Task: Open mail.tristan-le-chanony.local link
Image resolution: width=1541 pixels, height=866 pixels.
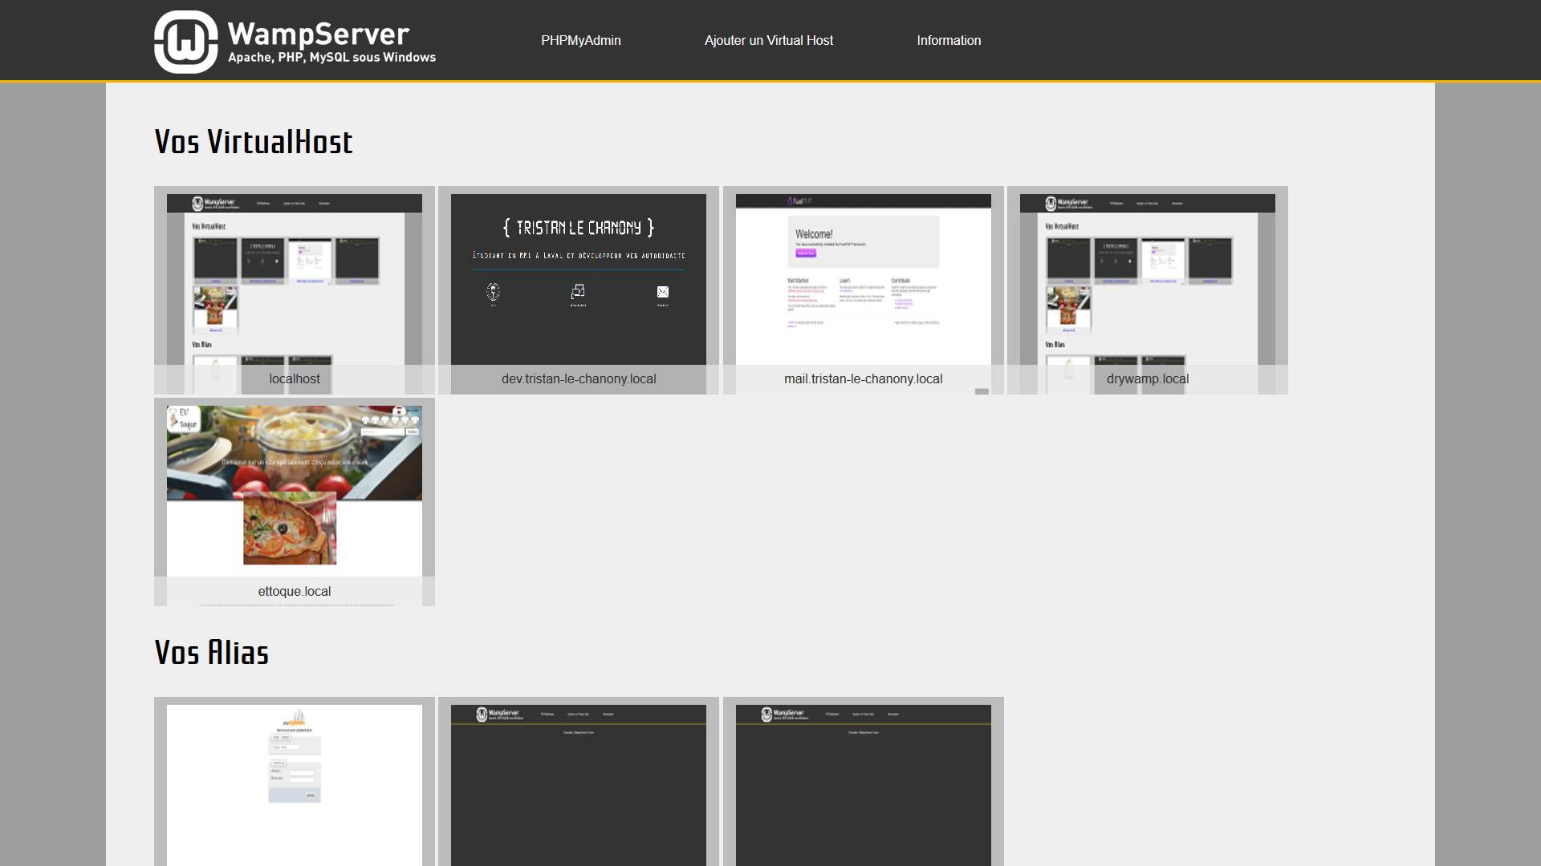Action: [x=863, y=378]
